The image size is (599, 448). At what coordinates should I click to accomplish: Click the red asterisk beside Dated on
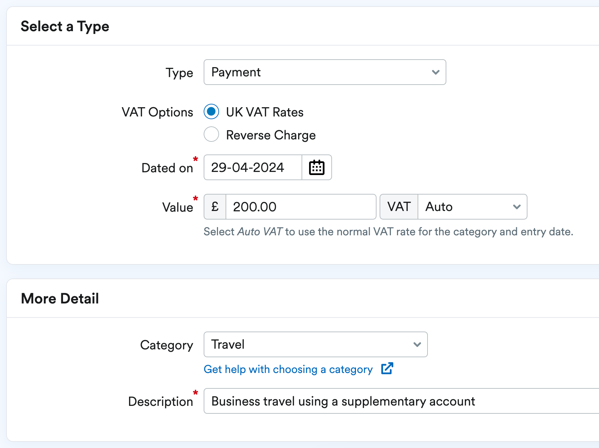[x=195, y=159]
